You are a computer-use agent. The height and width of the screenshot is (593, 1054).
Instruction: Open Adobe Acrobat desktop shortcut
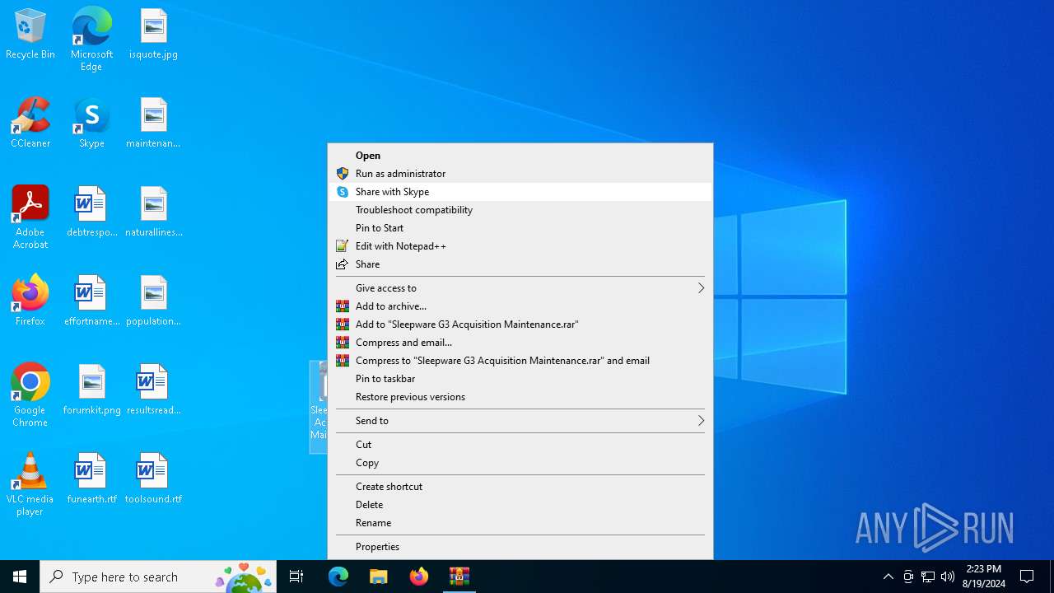pyautogui.click(x=30, y=218)
